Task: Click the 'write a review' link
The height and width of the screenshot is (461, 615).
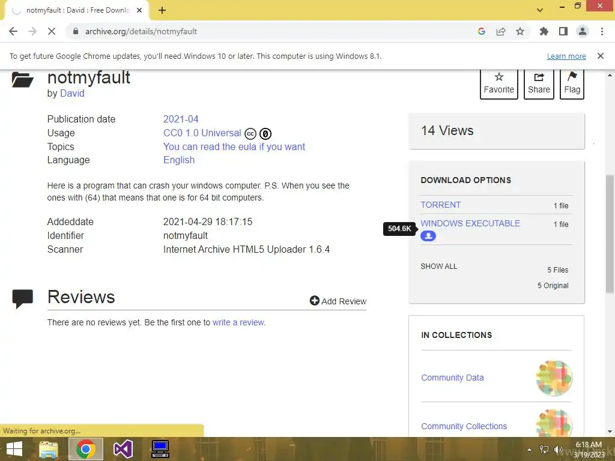Action: [x=238, y=322]
